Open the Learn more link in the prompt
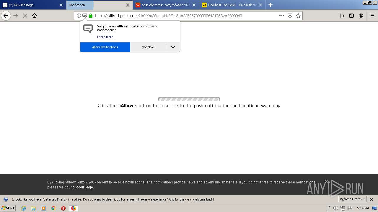This screenshot has height=212, width=378. click(106, 37)
